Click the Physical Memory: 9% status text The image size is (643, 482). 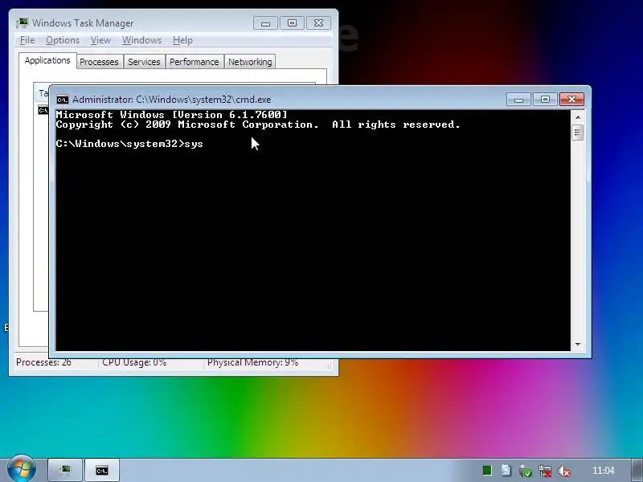click(252, 362)
